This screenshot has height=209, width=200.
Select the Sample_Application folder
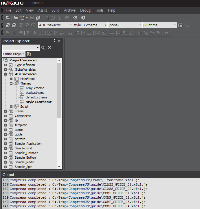point(28,144)
